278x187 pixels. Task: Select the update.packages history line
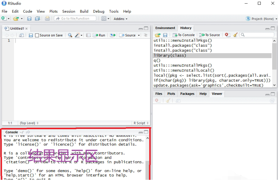tap(212, 85)
